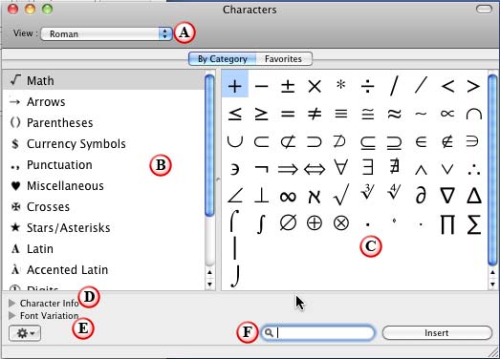Choose the Currency Symbols category
This screenshot has width=500, height=359.
pos(103,144)
